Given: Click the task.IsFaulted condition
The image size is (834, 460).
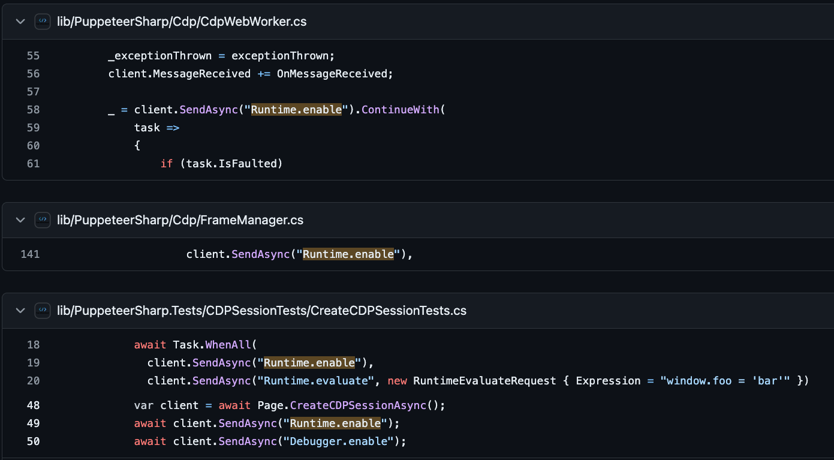Looking at the screenshot, I should [231, 164].
